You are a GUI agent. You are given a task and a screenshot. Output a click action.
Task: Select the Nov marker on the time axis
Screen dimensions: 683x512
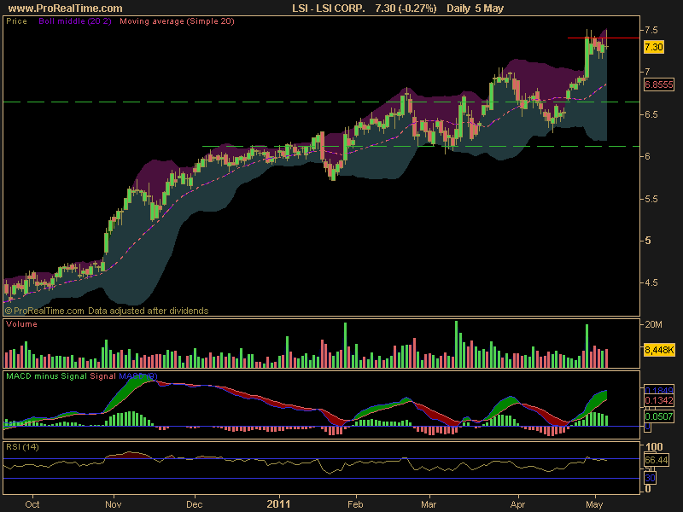coord(114,504)
